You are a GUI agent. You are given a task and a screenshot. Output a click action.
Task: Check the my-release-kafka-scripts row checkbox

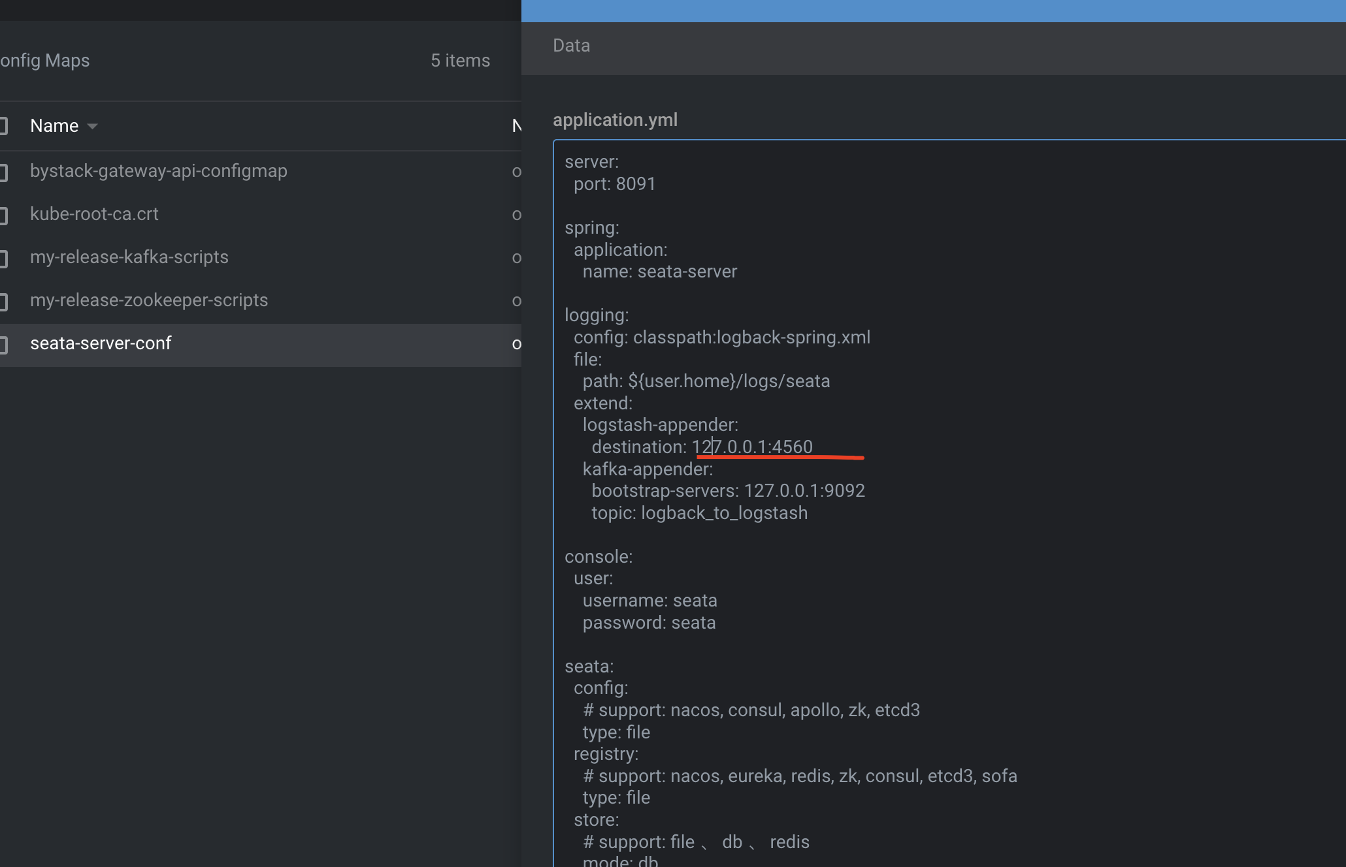3,259
